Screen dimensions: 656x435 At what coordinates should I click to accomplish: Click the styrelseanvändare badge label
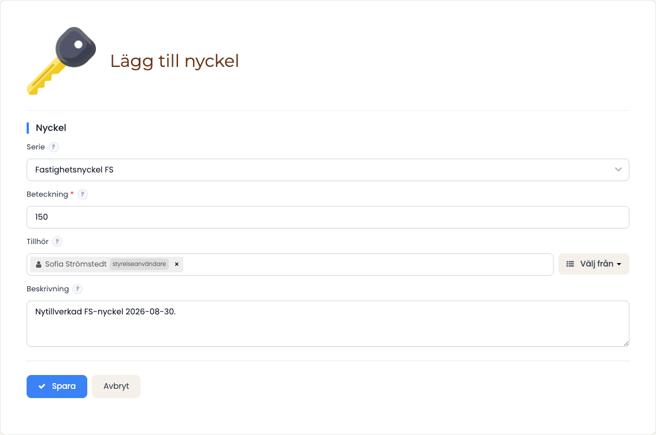[x=139, y=264]
